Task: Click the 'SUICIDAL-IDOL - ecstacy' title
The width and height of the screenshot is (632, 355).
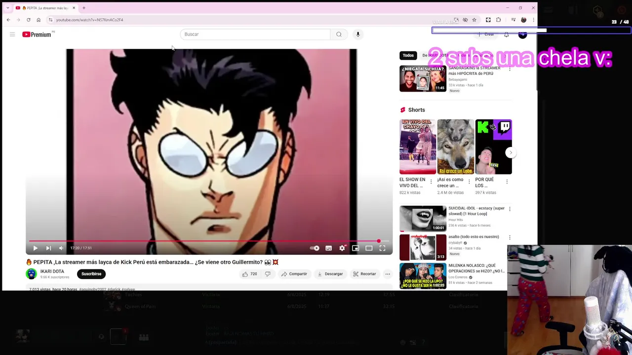Action: click(476, 211)
